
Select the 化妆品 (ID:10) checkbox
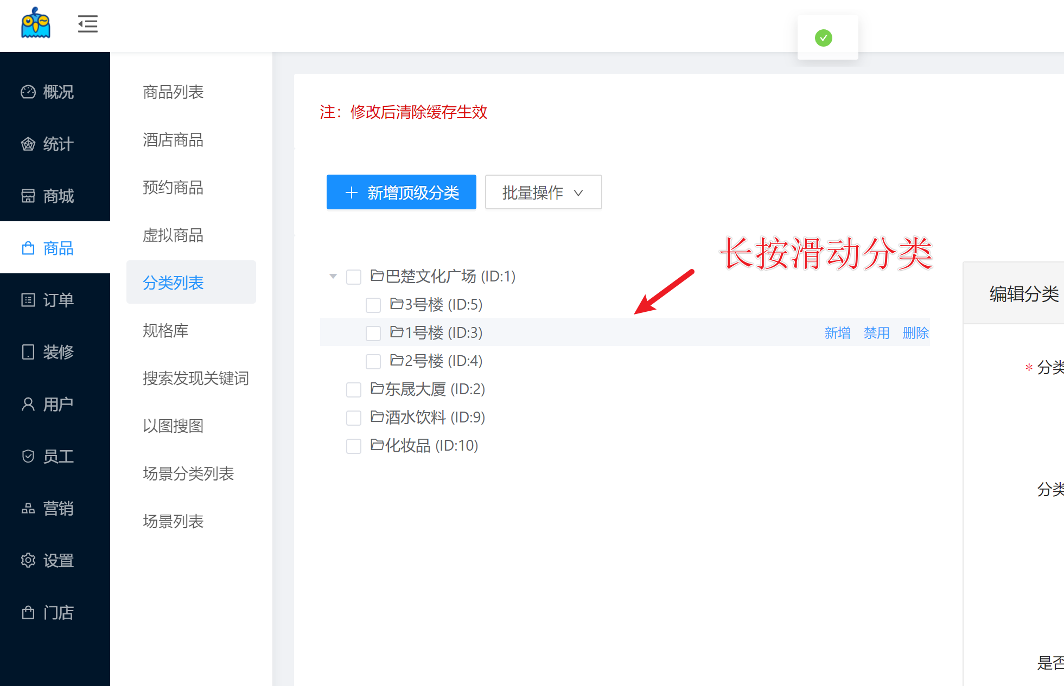coord(354,446)
